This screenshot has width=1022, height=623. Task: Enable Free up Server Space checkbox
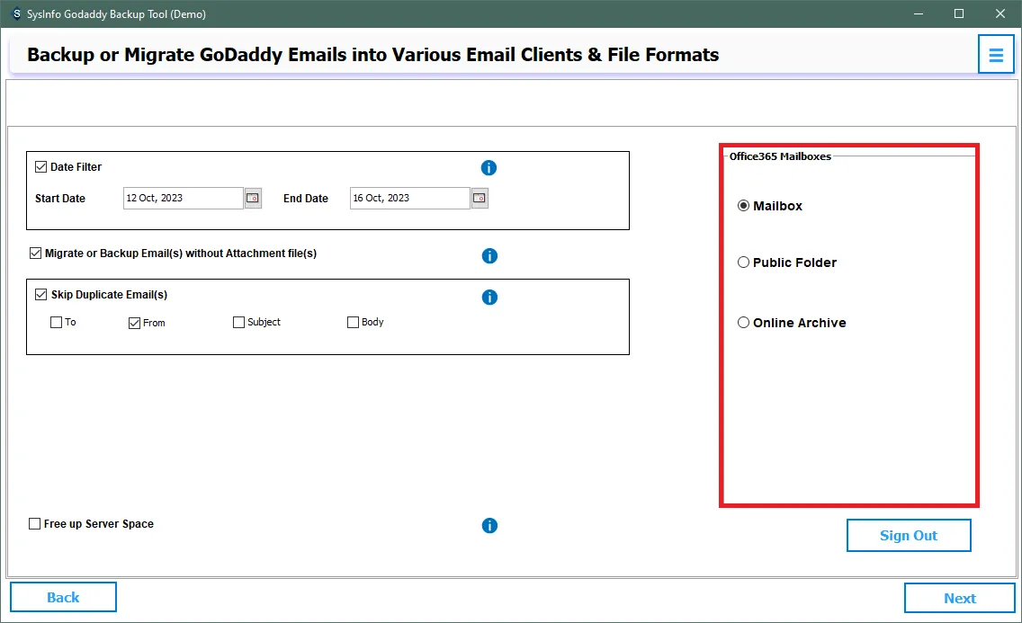[x=34, y=523]
